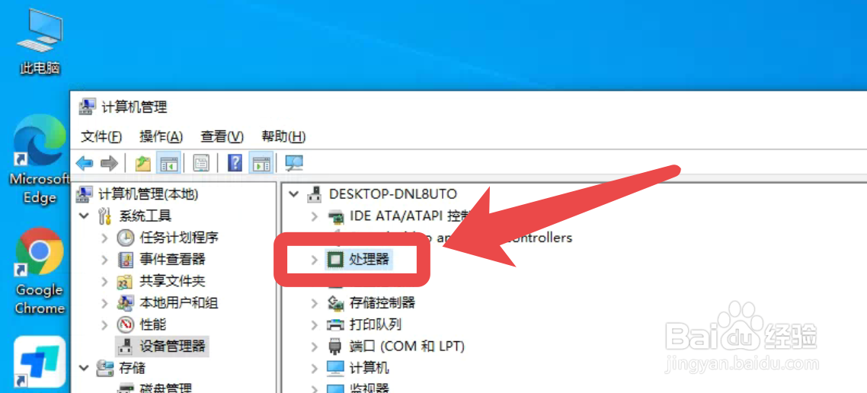Expand the 处理器 device category
This screenshot has height=393, width=867.
pyautogui.click(x=314, y=259)
